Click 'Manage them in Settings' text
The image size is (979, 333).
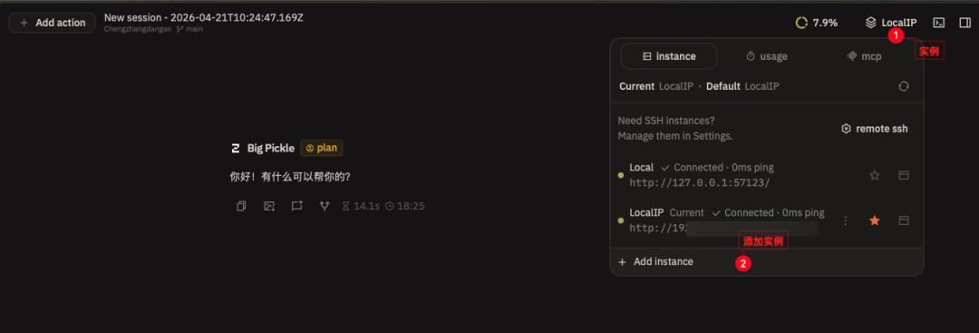(x=675, y=135)
